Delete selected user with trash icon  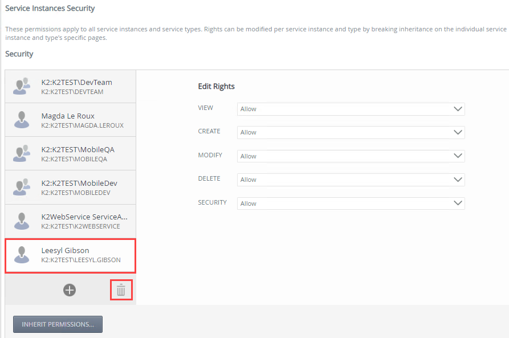121,290
